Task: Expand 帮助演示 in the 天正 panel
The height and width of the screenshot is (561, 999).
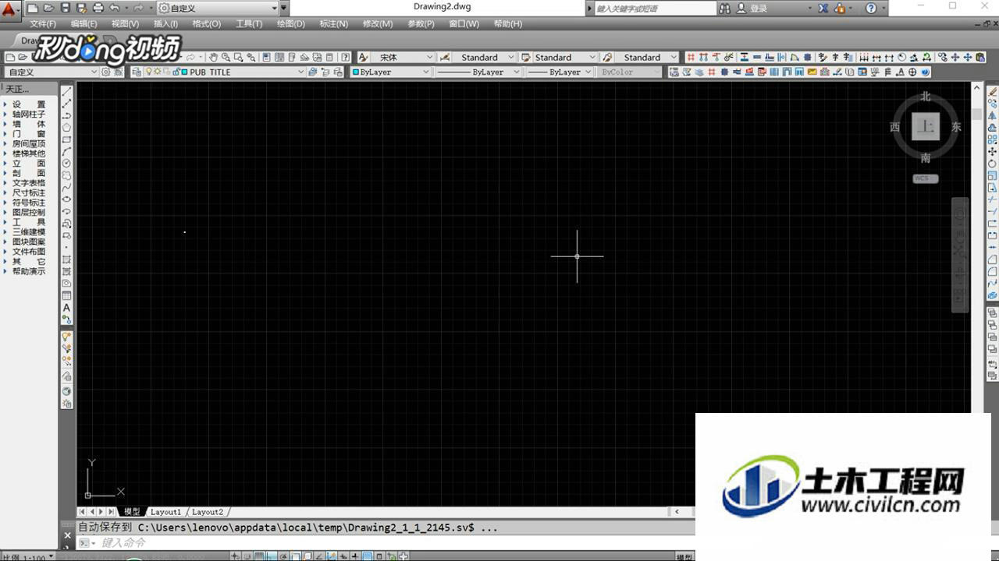Action: coord(25,271)
